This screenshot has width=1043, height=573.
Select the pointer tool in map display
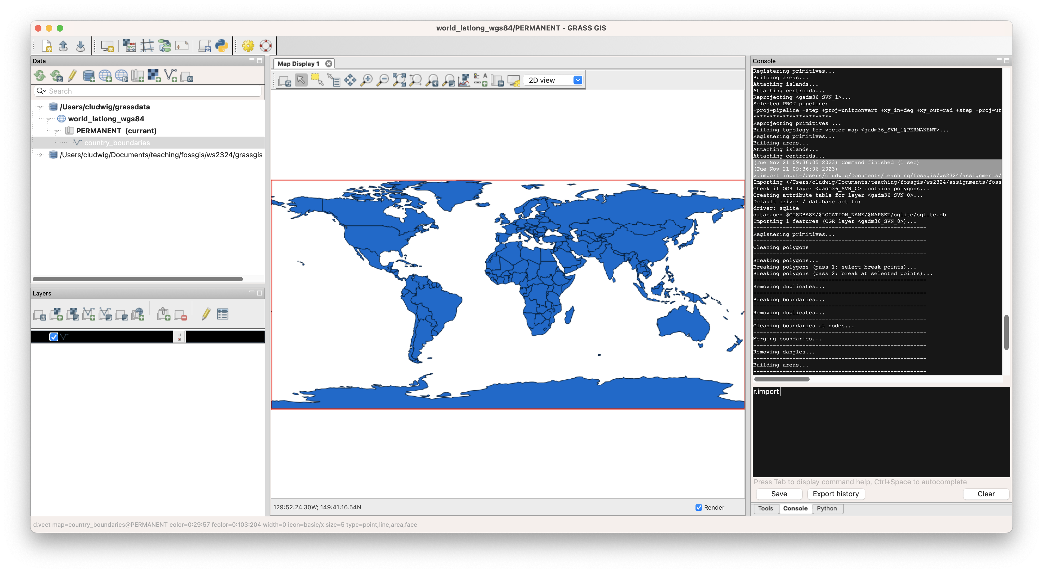(x=301, y=80)
